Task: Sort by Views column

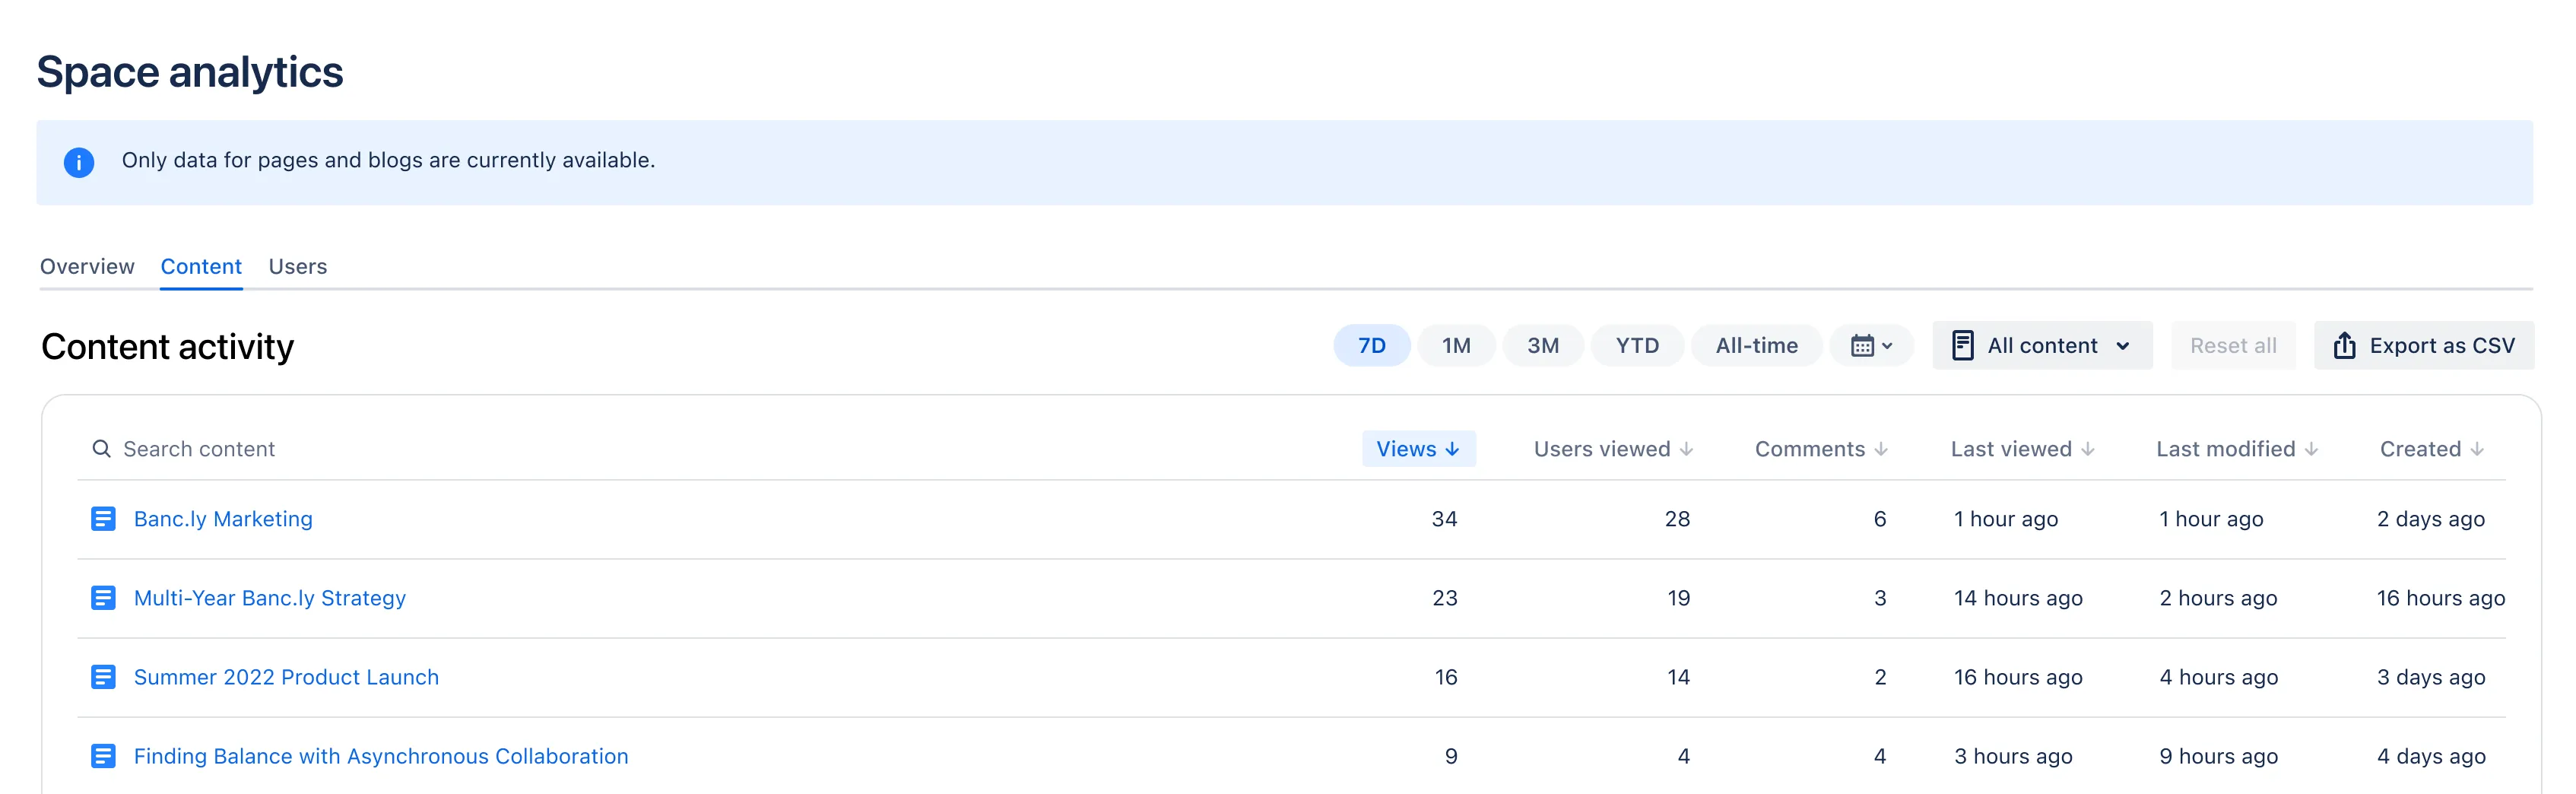Action: click(x=1418, y=449)
